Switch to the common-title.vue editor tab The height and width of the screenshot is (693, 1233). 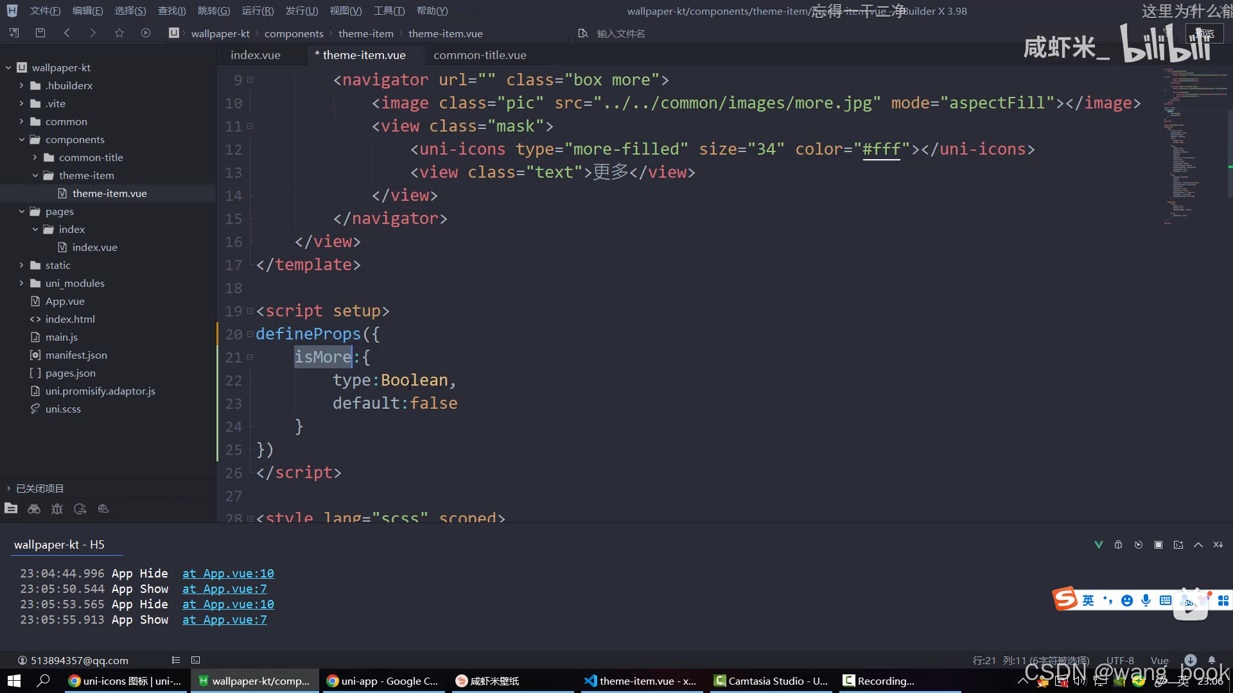pos(480,55)
